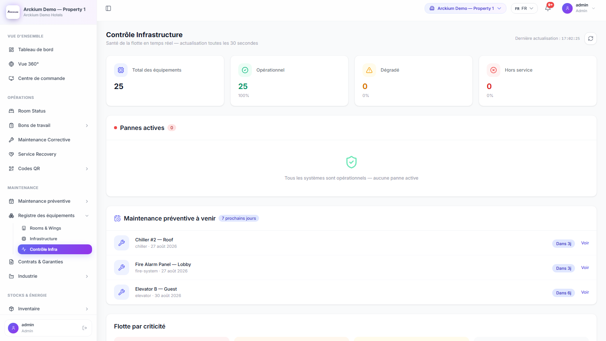This screenshot has width=606, height=341.
Task: Click the Room Status bed icon
Action: pyautogui.click(x=11, y=111)
